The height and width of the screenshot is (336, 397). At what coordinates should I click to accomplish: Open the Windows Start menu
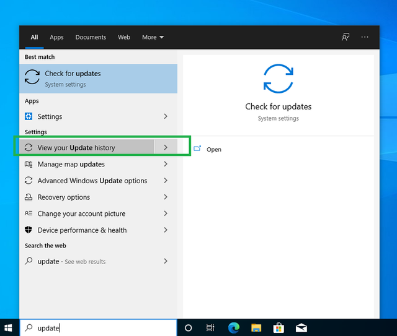8,328
